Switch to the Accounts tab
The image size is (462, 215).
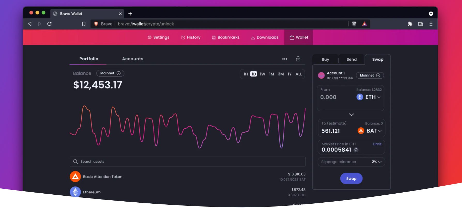coord(133,59)
